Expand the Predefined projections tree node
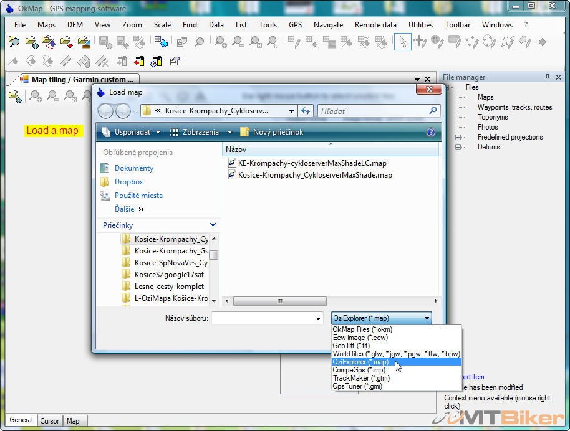 (x=458, y=137)
